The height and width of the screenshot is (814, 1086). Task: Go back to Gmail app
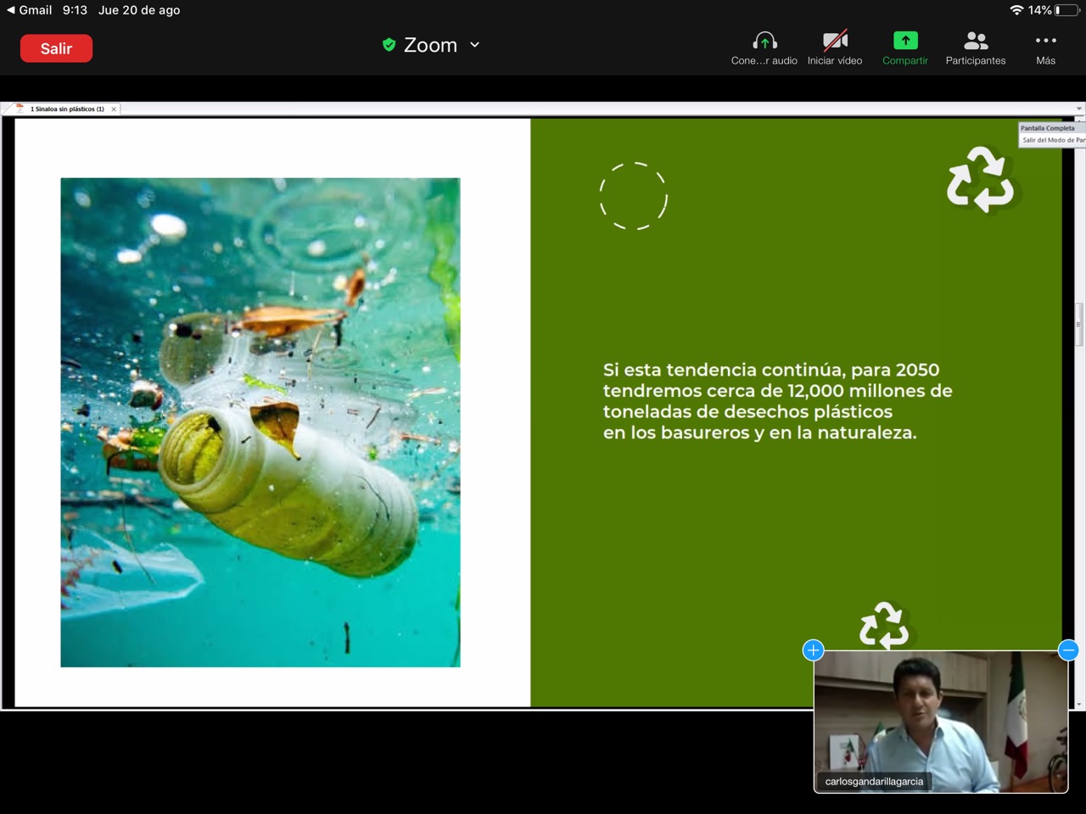[x=29, y=10]
